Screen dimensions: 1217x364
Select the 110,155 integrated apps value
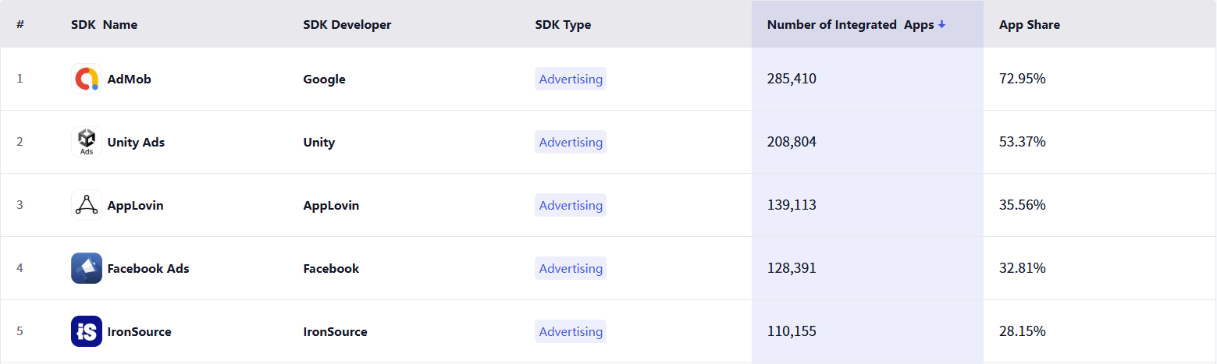[792, 331]
